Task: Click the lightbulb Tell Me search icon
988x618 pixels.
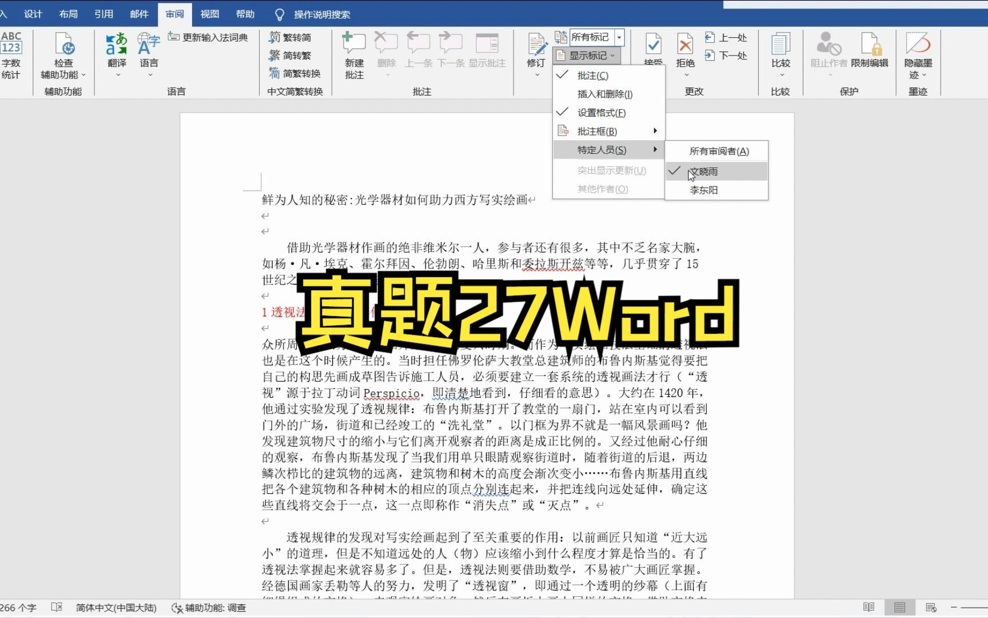Action: point(280,14)
